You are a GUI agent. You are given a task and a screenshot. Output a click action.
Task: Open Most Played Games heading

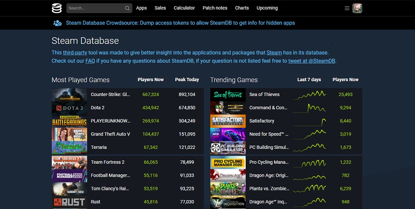pos(80,80)
